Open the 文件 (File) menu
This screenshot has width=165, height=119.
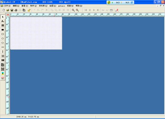7,6
